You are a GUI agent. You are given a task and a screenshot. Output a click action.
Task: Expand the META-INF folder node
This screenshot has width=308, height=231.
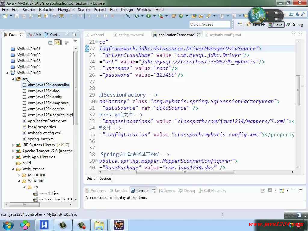click(19, 175)
